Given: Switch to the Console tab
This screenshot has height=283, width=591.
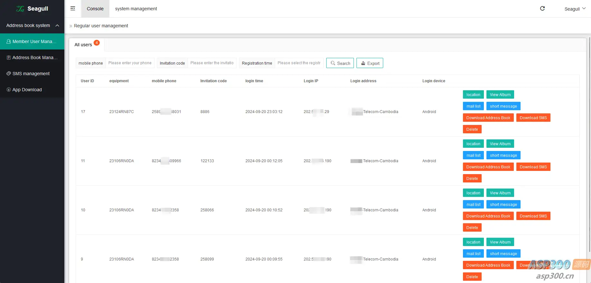Looking at the screenshot, I should coord(95,9).
